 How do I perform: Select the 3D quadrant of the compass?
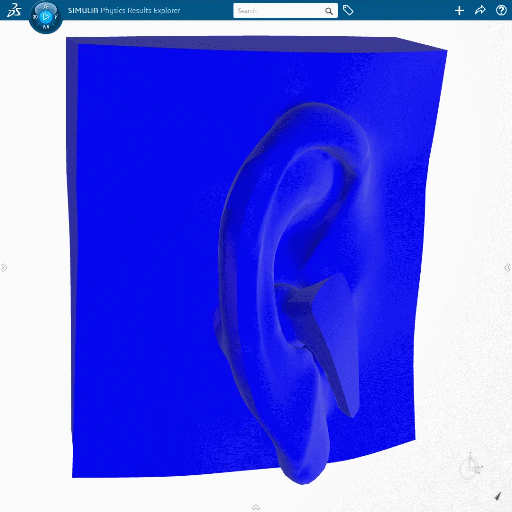pyautogui.click(x=35, y=17)
